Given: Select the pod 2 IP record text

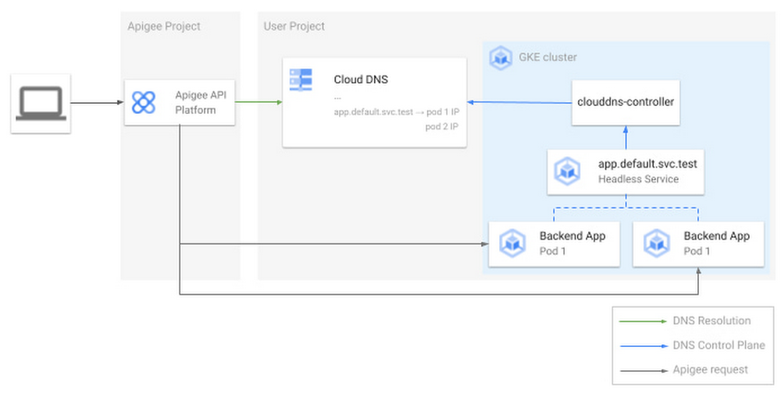Looking at the screenshot, I should click(442, 126).
